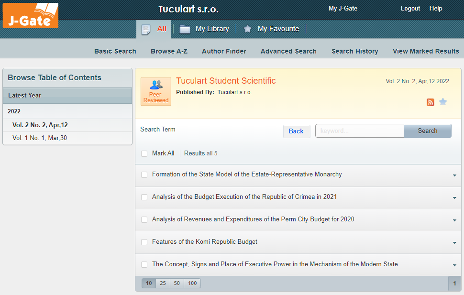Click the RSS feed icon

tap(430, 102)
